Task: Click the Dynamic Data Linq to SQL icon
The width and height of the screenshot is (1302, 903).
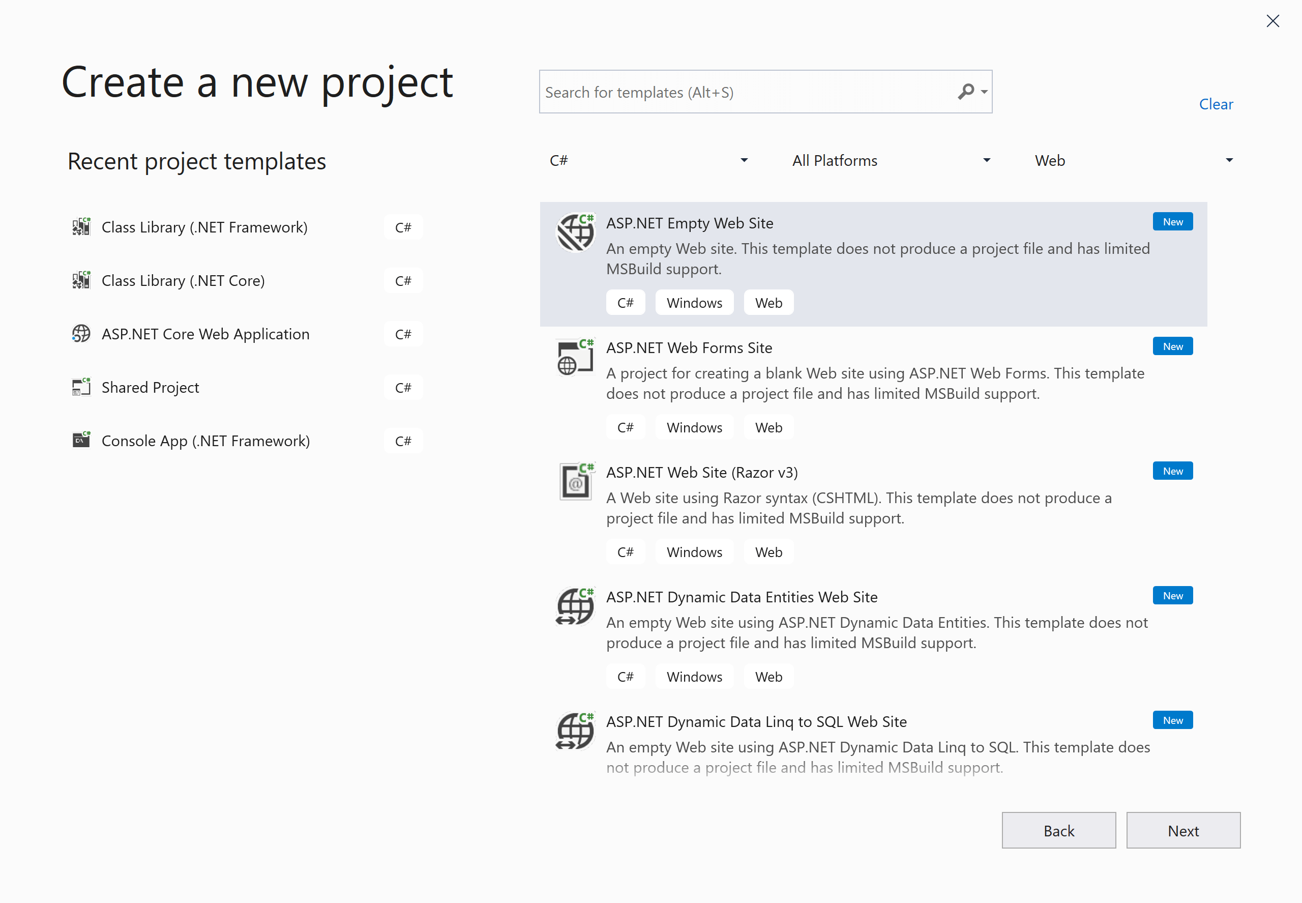Action: (575, 731)
